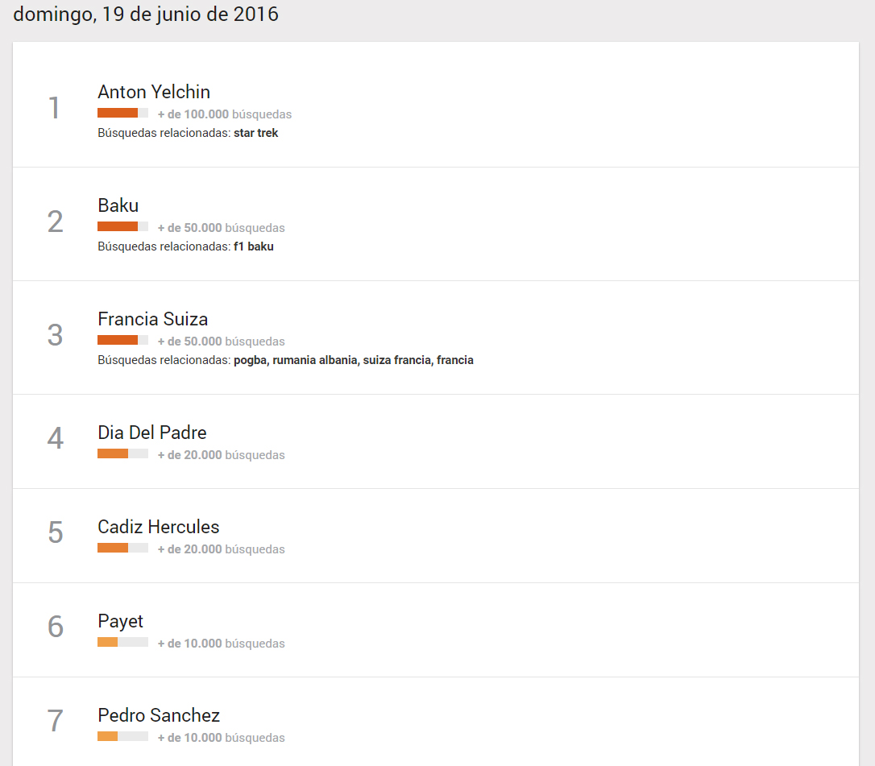Open related search 'pogba'

click(x=251, y=360)
